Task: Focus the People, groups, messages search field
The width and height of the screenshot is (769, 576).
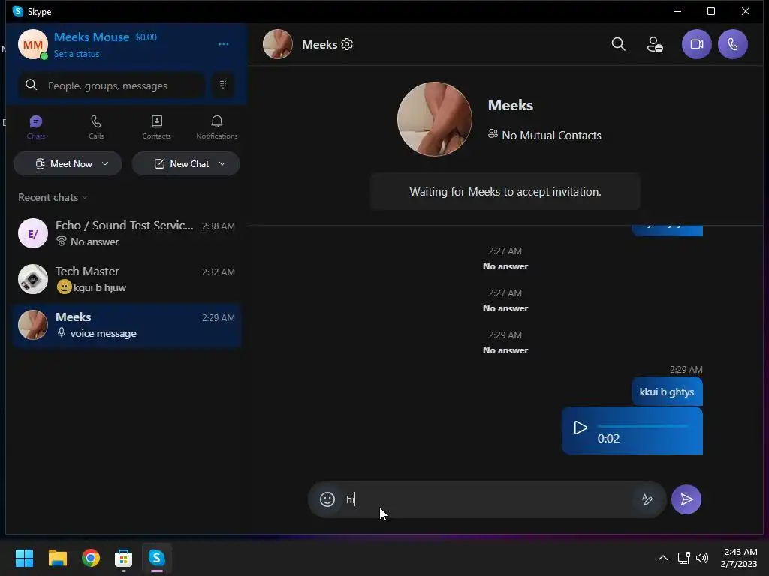Action: 112,85
